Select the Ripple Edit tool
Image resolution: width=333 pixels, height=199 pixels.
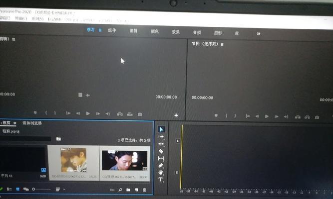(x=161, y=144)
